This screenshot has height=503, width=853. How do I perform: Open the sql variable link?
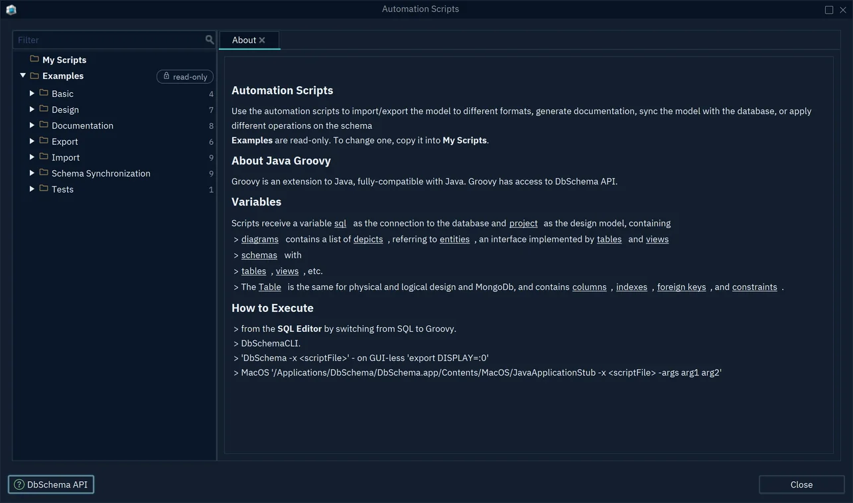tap(340, 223)
